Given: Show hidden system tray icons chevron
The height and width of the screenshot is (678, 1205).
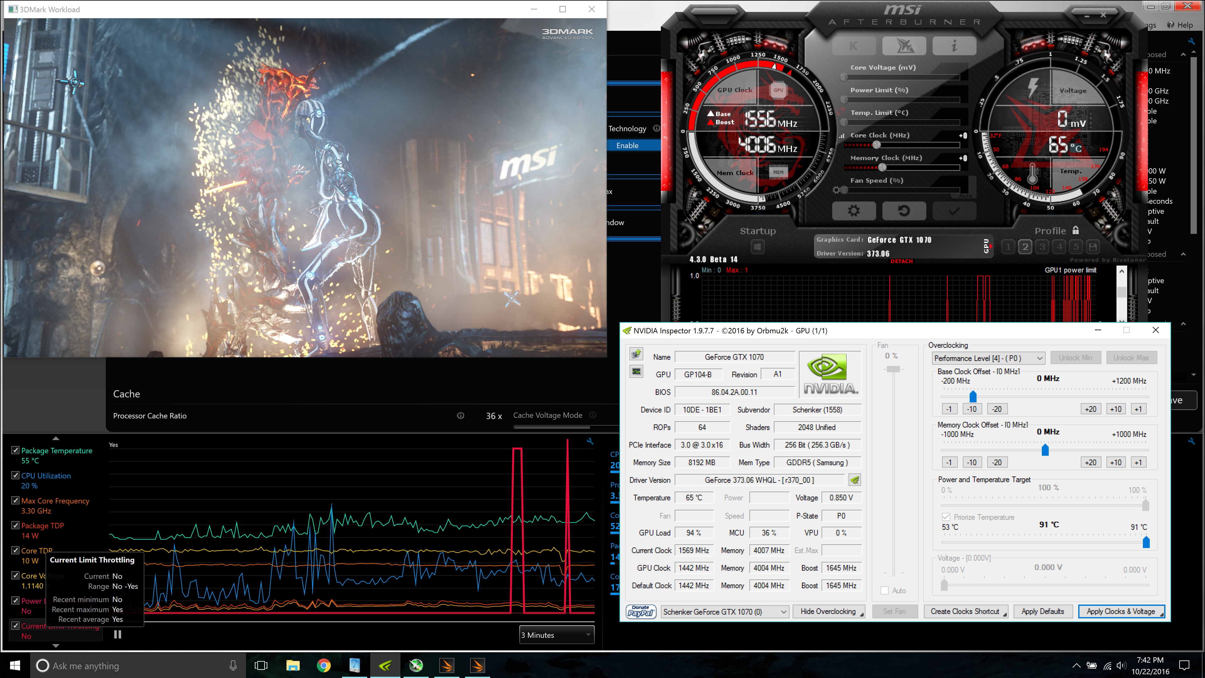Looking at the screenshot, I should coord(1076,666).
